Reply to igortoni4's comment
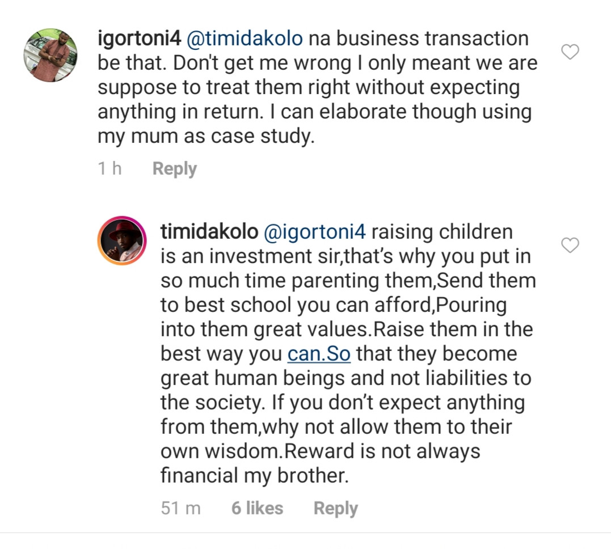Viewport: 611px width, 549px height. click(x=174, y=168)
